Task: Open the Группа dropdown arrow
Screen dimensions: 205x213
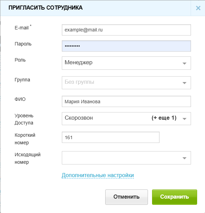Action: click(184, 83)
